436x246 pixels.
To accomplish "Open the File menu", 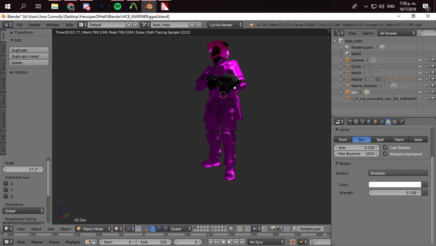I will pos(20,25).
